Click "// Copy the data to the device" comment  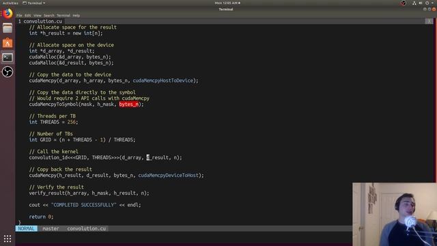point(70,74)
